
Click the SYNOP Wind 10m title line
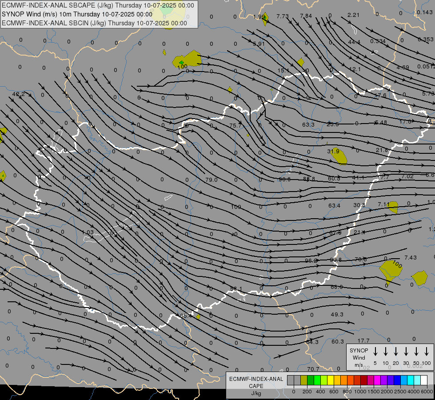[77, 14]
